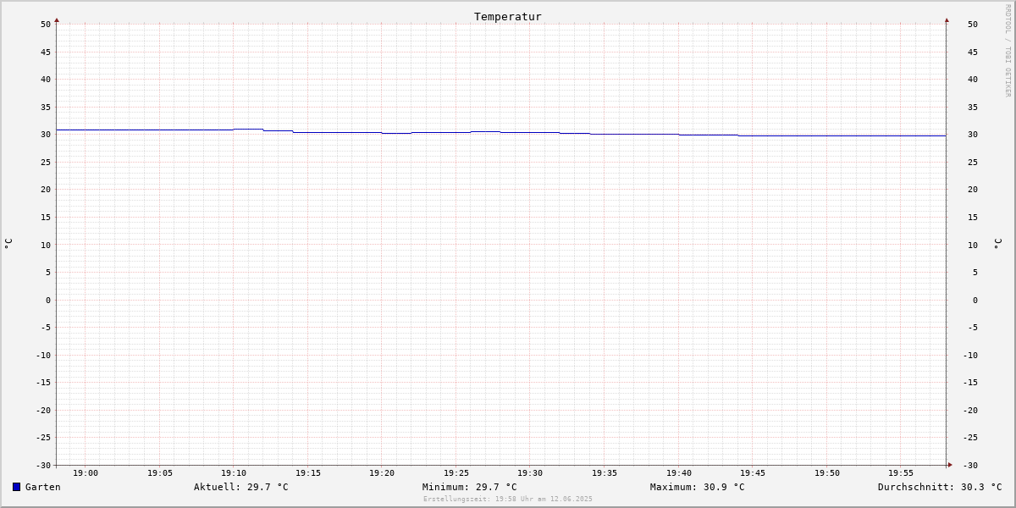Click the blue Garten temperature line
This screenshot has width=1016, height=508.
pos(501,132)
